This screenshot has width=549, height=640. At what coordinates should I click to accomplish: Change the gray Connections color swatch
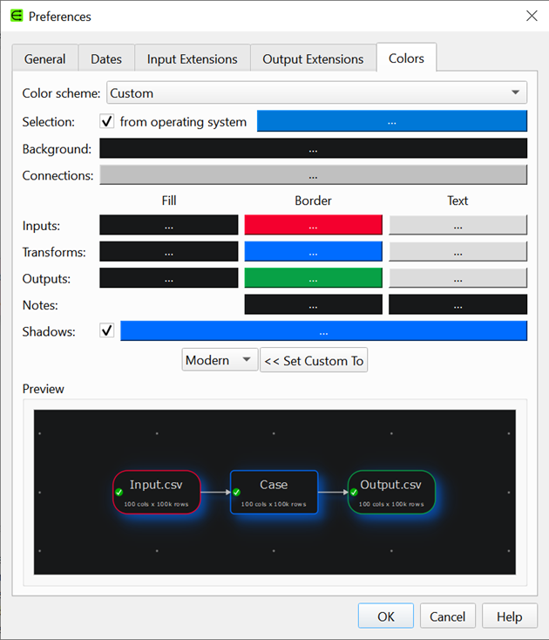(313, 175)
